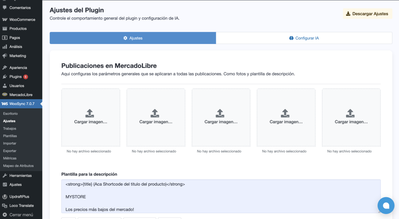Image resolution: width=399 pixels, height=219 pixels.
Task: Click the UpdraftPlus logo icon
Action: (x=5, y=197)
